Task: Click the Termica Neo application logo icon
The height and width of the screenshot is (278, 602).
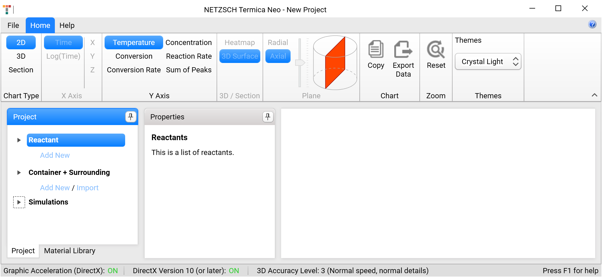Action: 7,9
